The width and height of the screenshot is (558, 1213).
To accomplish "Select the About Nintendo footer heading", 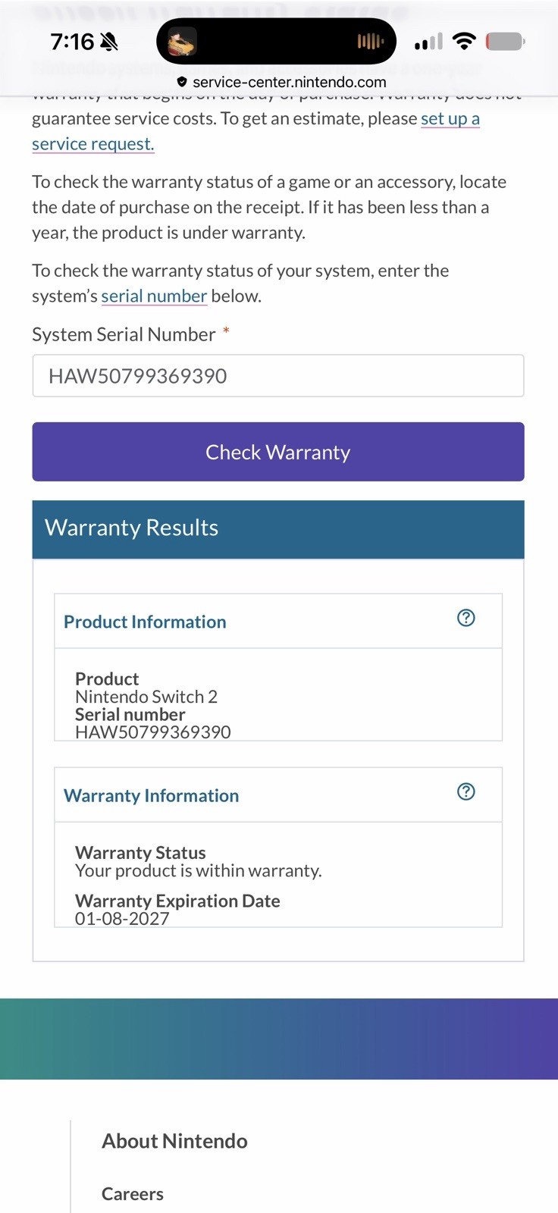I will 174,1141.
